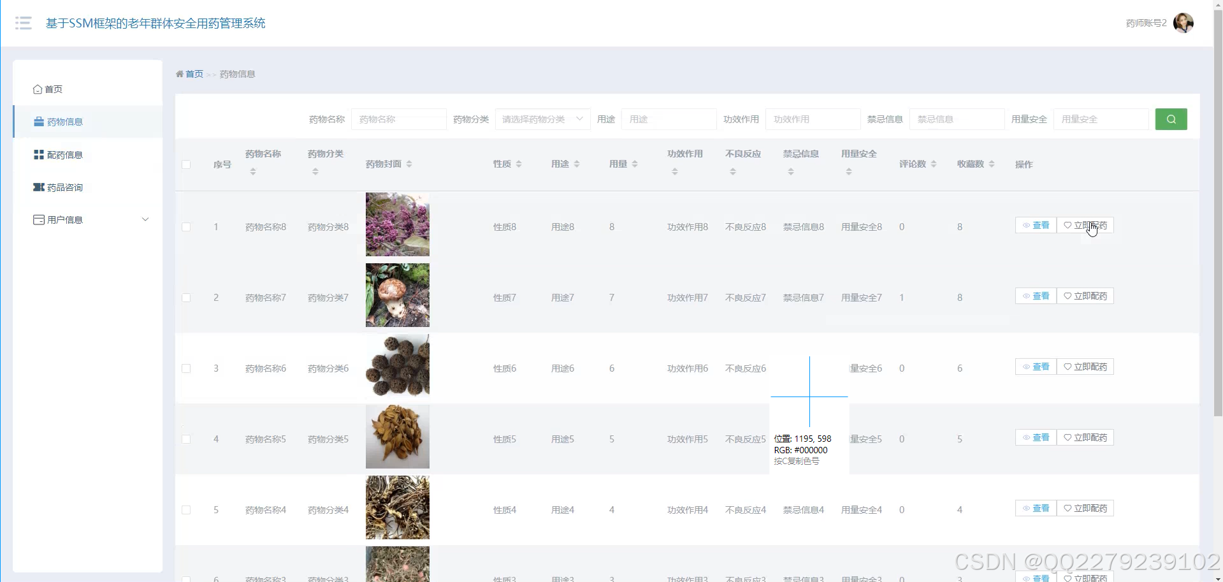The width and height of the screenshot is (1223, 582).
Task: Sort by 药物名称 column arrows
Action: [x=253, y=171]
